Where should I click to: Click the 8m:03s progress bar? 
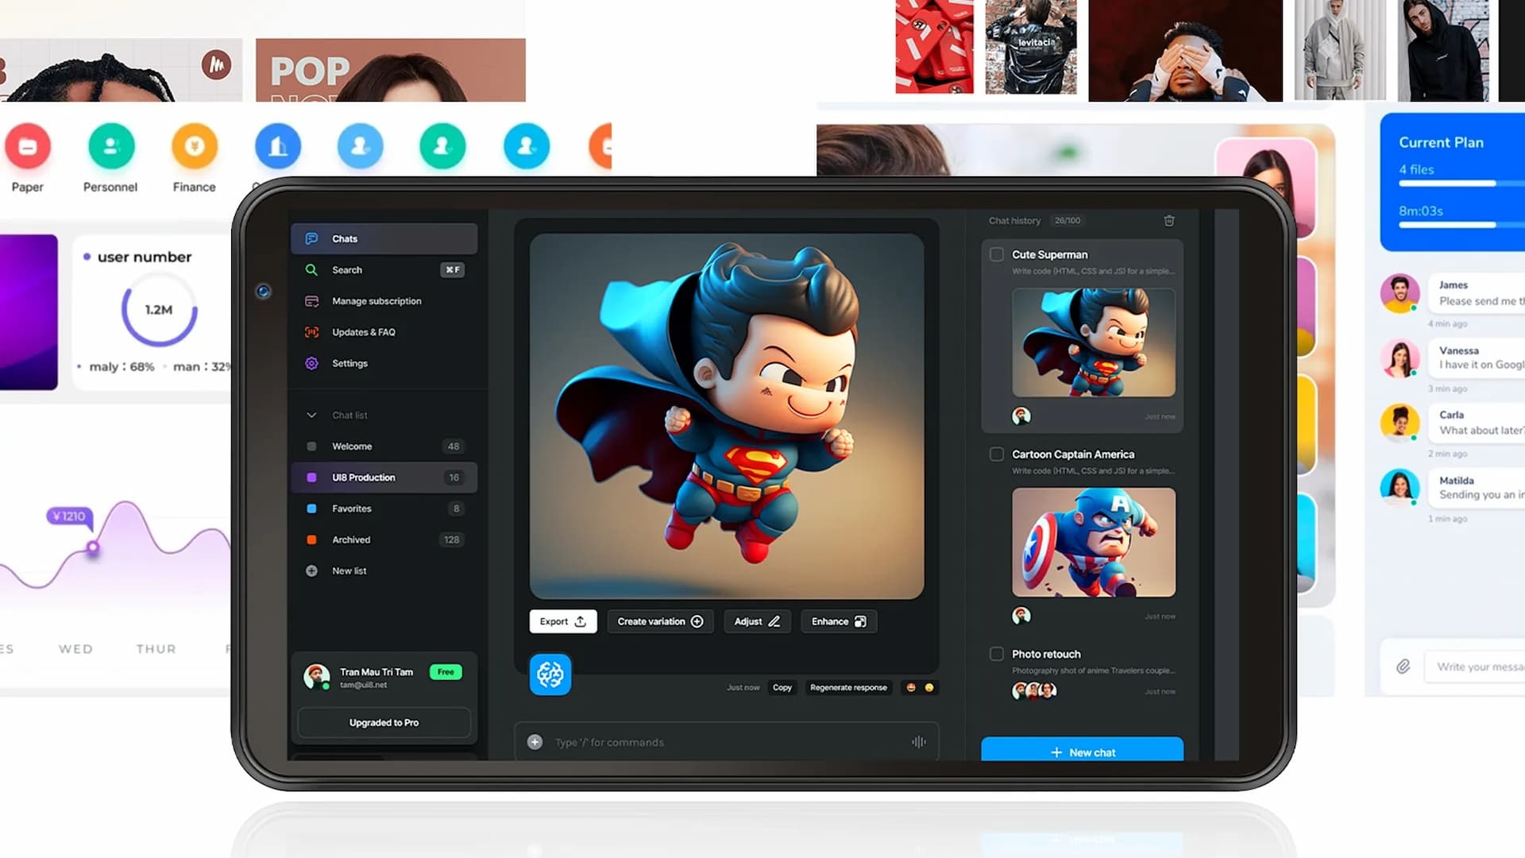[1461, 225]
